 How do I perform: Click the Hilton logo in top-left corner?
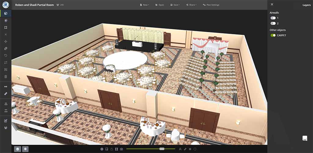[x=6, y=5]
